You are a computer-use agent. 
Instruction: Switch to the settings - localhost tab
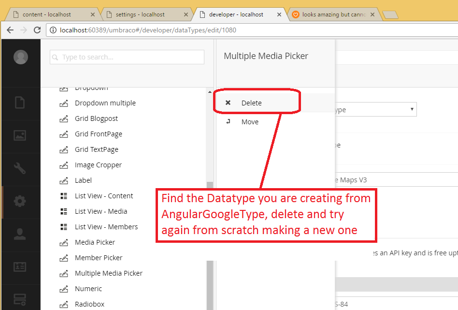pyautogui.click(x=146, y=15)
